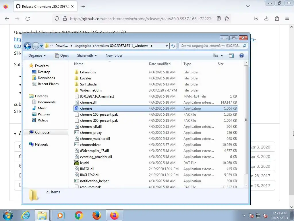Open Firefox downloads panel icon
294x221 pixels.
(266, 18)
